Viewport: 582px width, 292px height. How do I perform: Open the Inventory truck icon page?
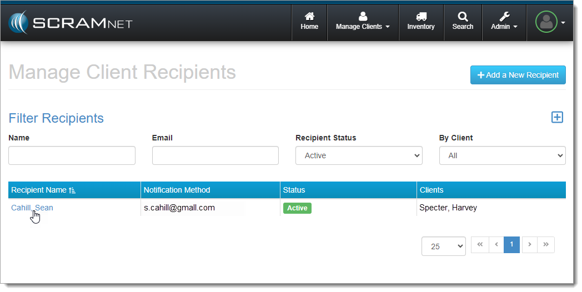(421, 22)
